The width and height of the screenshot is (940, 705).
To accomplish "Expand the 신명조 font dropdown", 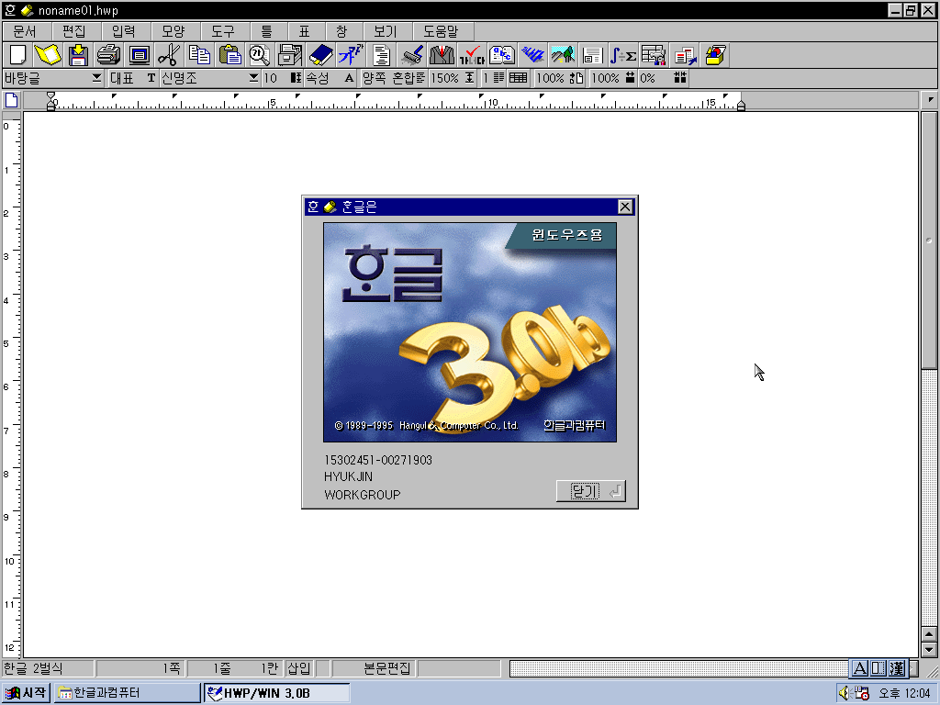I will click(253, 78).
